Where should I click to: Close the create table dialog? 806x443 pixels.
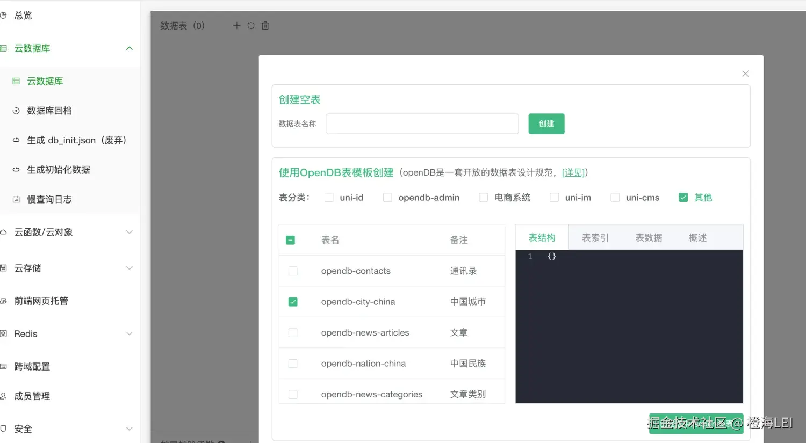point(745,74)
